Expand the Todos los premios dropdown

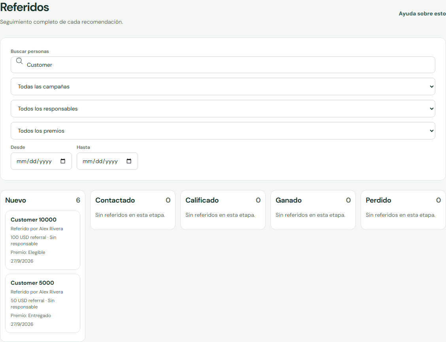click(x=223, y=131)
